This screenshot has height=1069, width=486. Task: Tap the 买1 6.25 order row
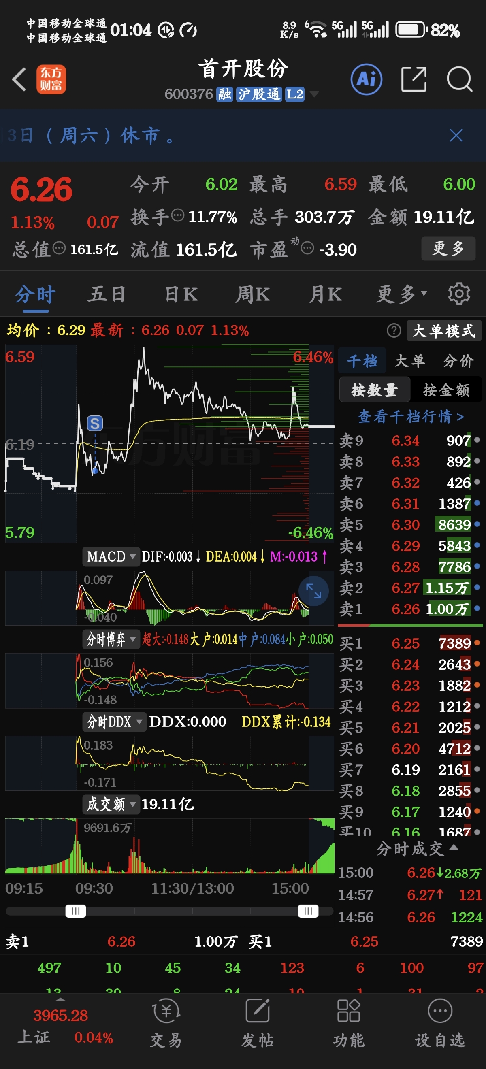[410, 643]
